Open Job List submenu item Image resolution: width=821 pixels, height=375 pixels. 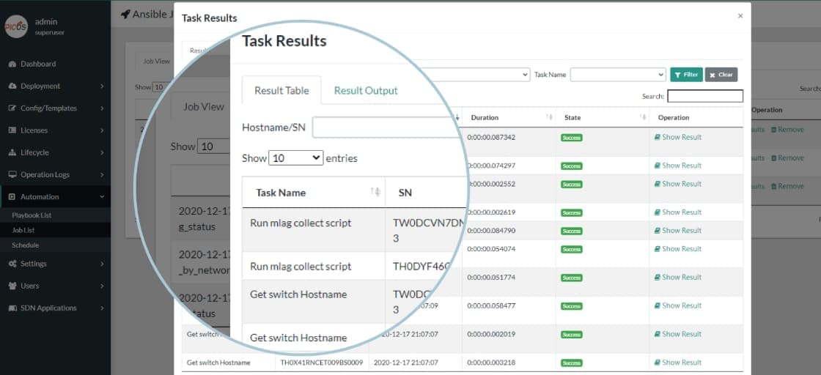click(x=23, y=230)
